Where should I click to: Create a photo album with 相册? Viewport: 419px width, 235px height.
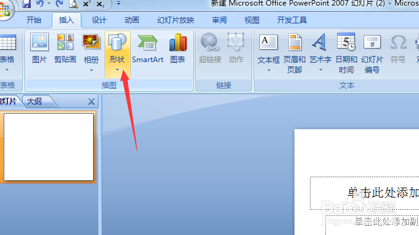tap(91, 48)
